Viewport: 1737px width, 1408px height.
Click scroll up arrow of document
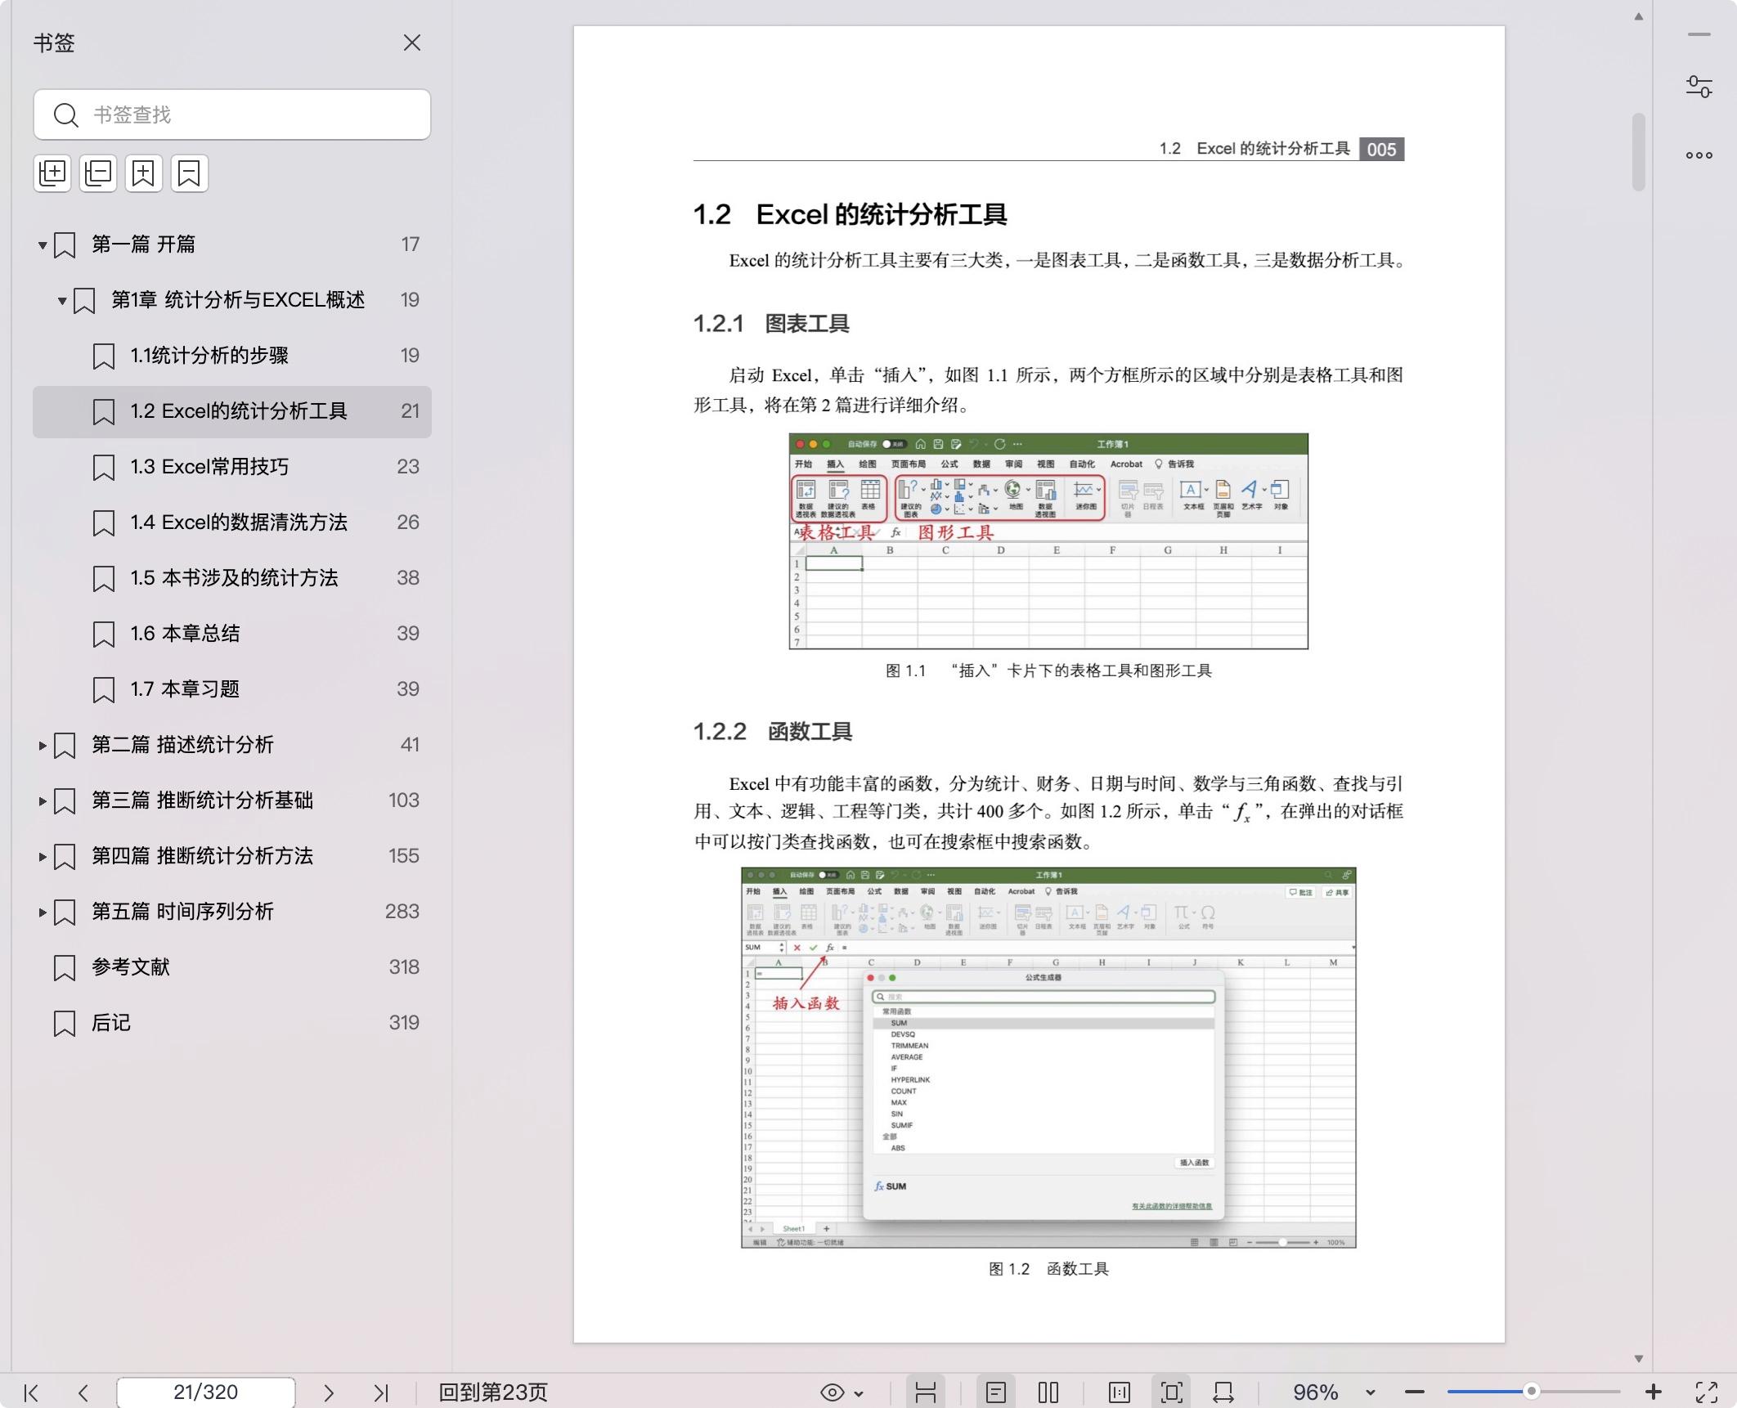click(x=1639, y=16)
